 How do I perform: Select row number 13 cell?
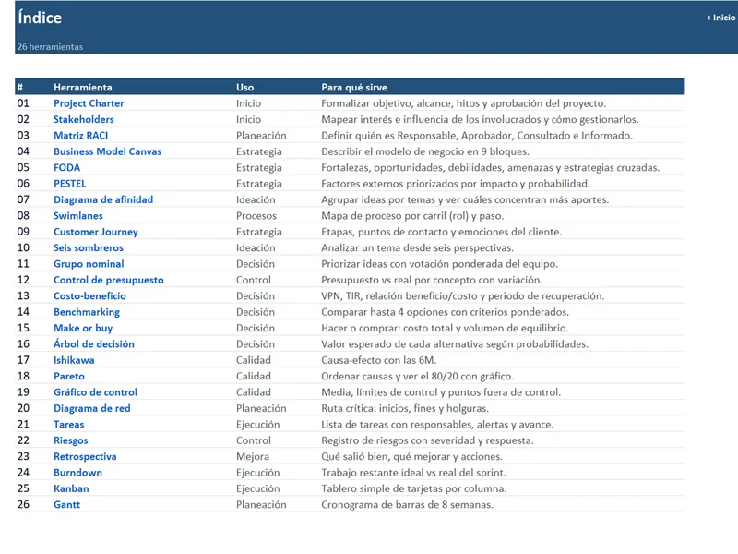coord(23,295)
